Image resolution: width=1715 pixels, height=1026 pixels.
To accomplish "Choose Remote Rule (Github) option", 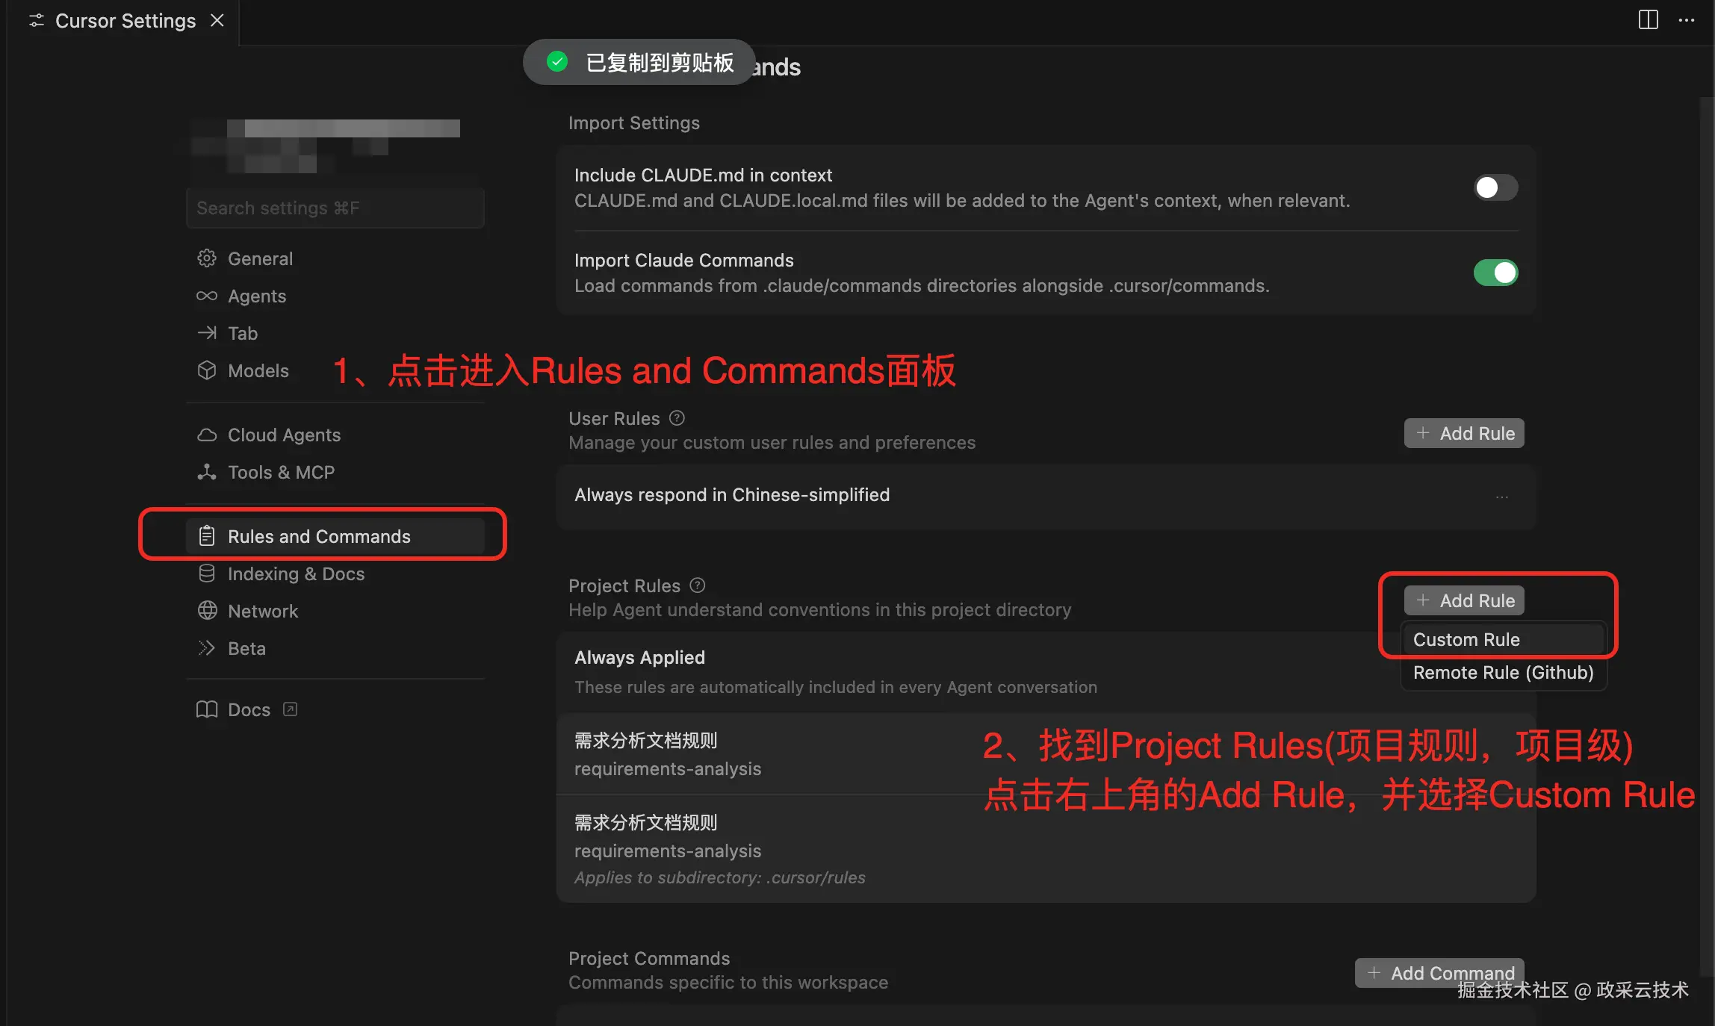I will point(1504,672).
